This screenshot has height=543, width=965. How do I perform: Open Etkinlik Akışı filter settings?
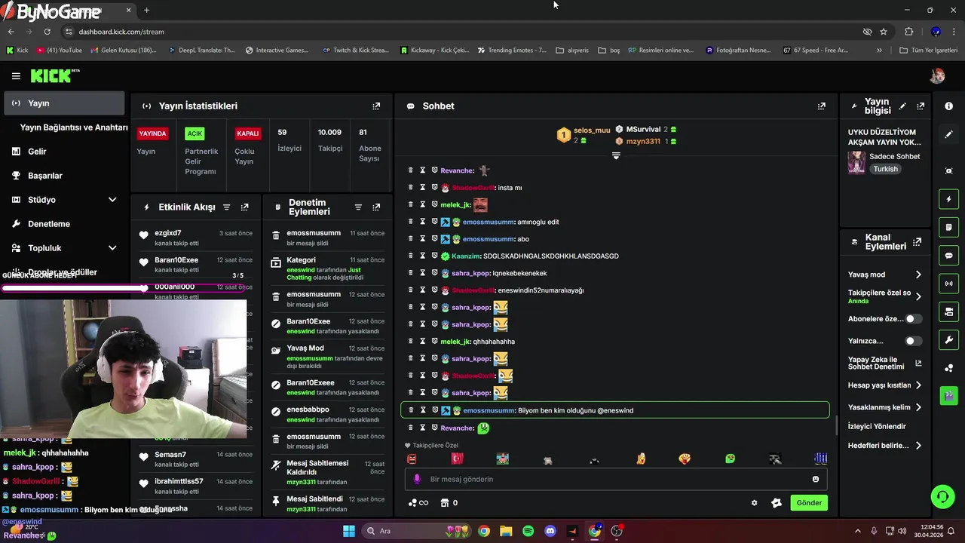pos(226,207)
